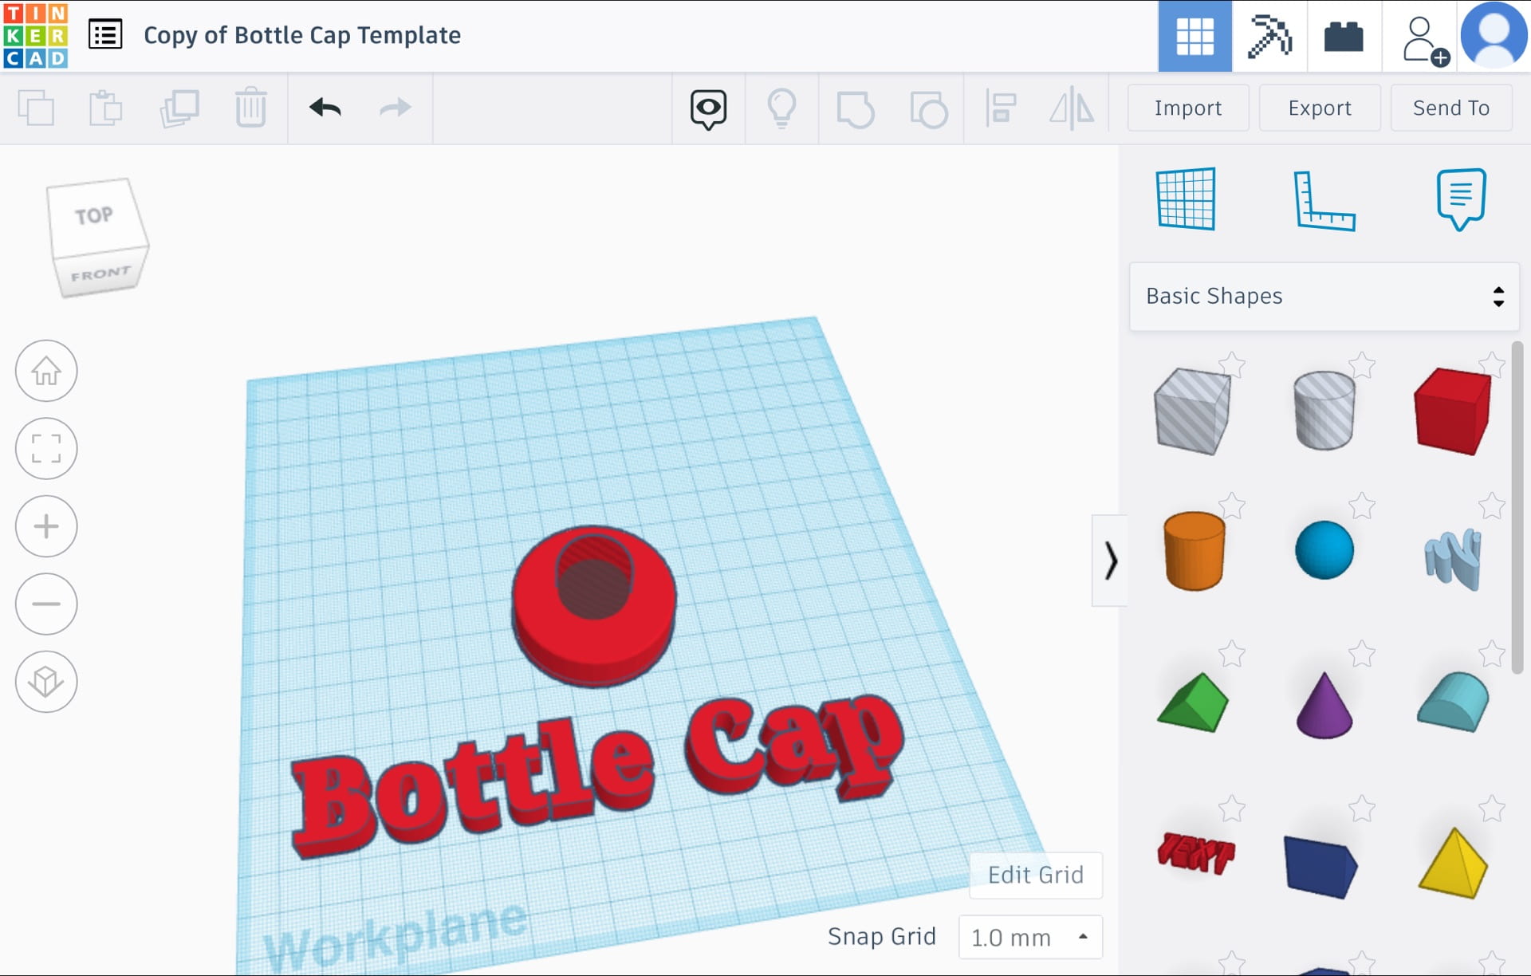Select the red Box shape
The width and height of the screenshot is (1531, 976).
(x=1452, y=411)
